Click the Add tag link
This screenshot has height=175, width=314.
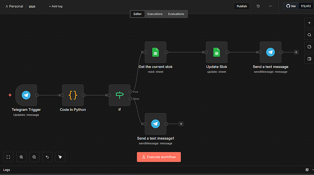point(56,6)
